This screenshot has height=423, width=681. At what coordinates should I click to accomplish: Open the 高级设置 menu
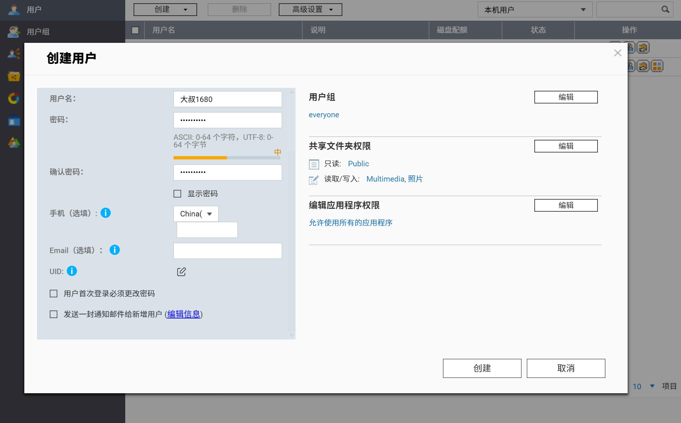click(x=310, y=9)
